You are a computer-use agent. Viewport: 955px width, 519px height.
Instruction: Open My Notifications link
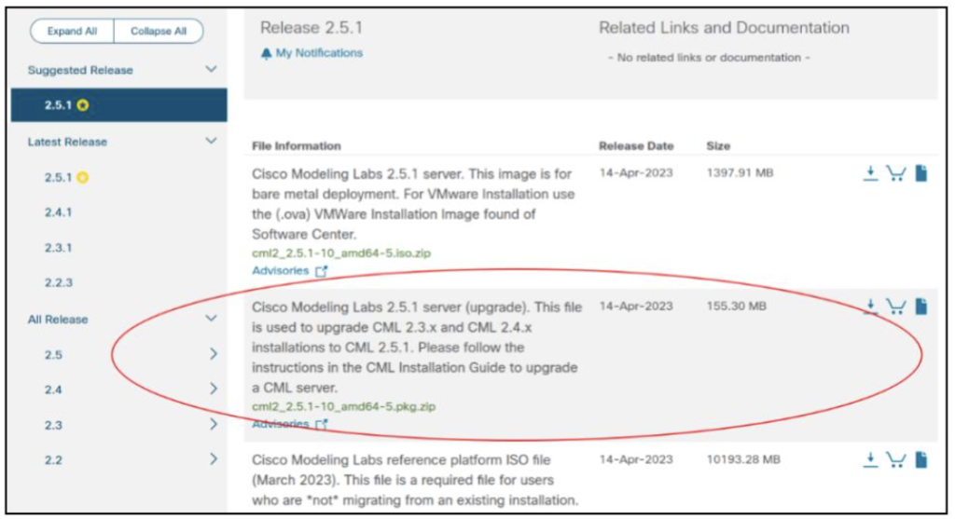click(318, 53)
